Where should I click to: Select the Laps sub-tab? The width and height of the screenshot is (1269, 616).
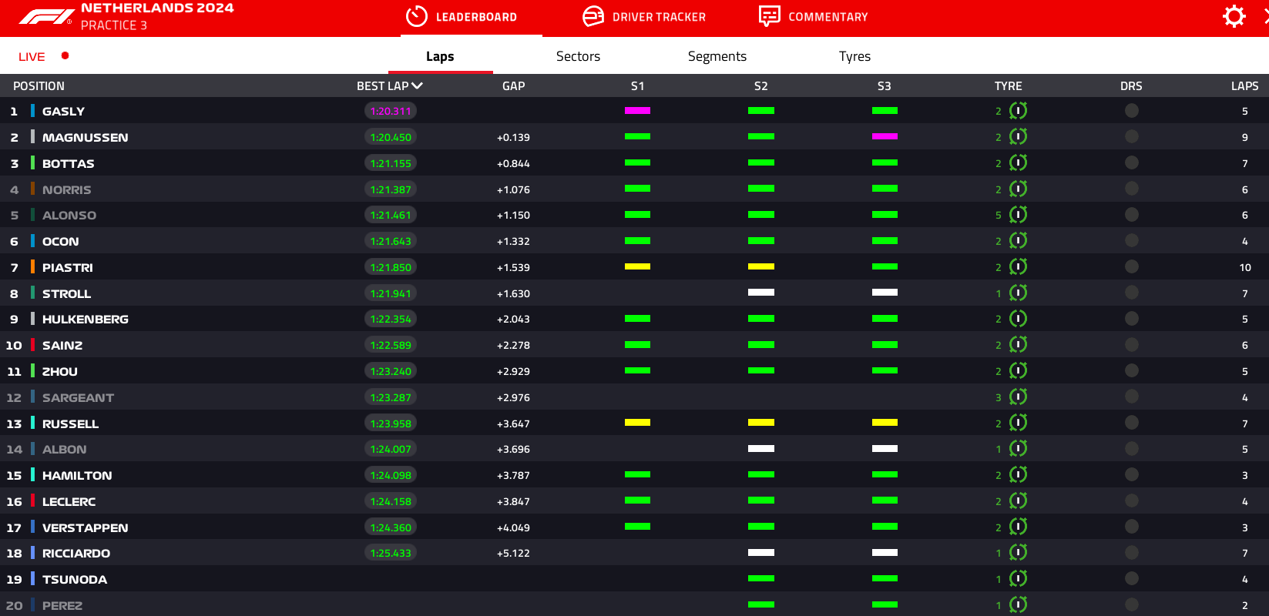pos(440,56)
